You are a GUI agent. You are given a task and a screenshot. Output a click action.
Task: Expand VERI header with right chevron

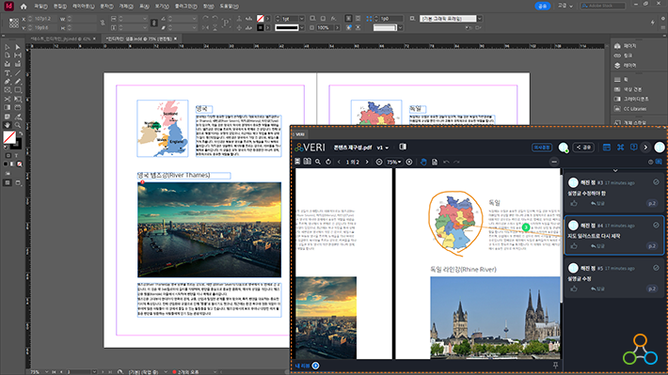645,148
